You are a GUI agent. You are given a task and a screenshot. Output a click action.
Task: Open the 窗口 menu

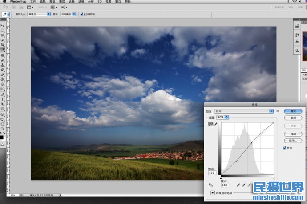(x=118, y=2)
